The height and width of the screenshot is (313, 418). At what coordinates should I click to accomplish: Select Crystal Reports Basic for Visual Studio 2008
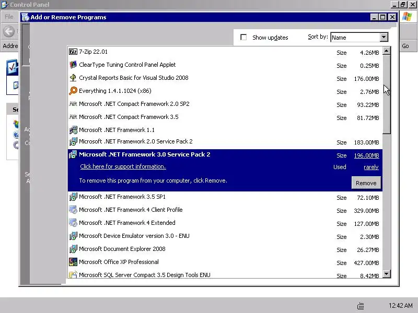tap(225, 78)
